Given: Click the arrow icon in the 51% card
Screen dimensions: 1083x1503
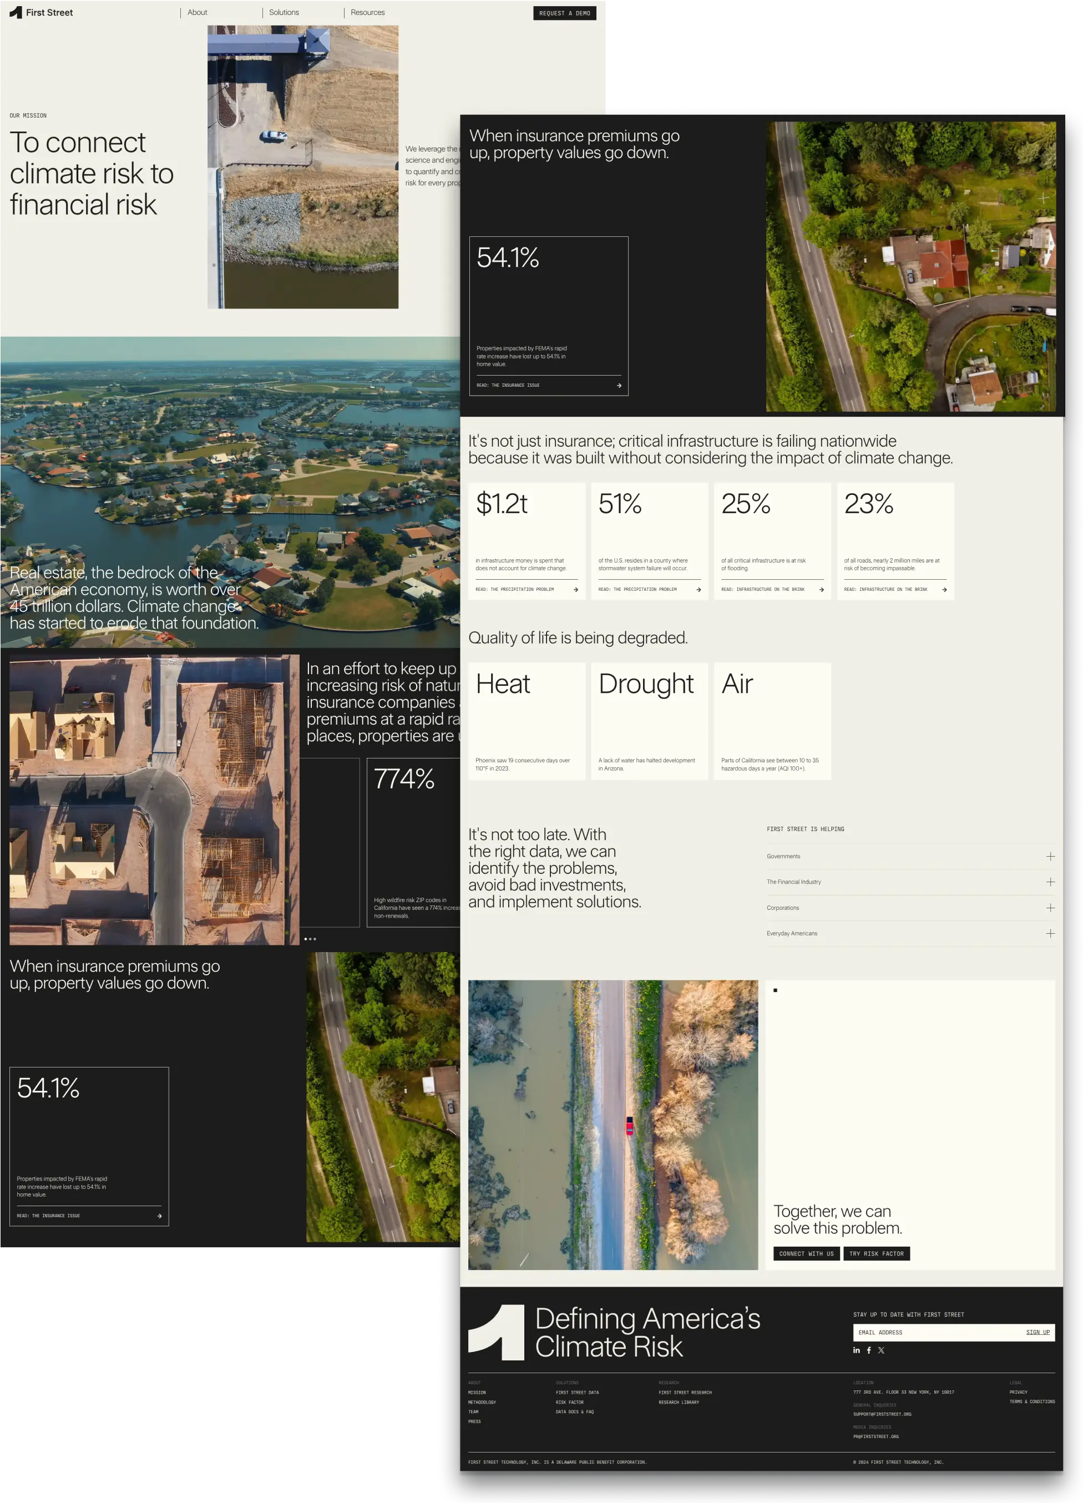Looking at the screenshot, I should (x=699, y=590).
